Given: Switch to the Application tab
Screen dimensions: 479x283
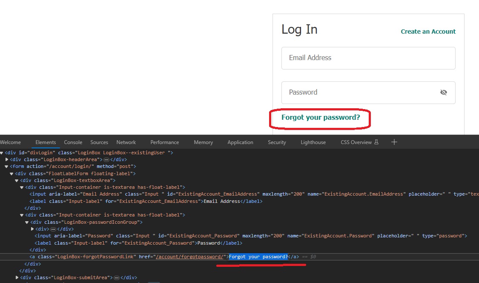Looking at the screenshot, I should [240, 142].
